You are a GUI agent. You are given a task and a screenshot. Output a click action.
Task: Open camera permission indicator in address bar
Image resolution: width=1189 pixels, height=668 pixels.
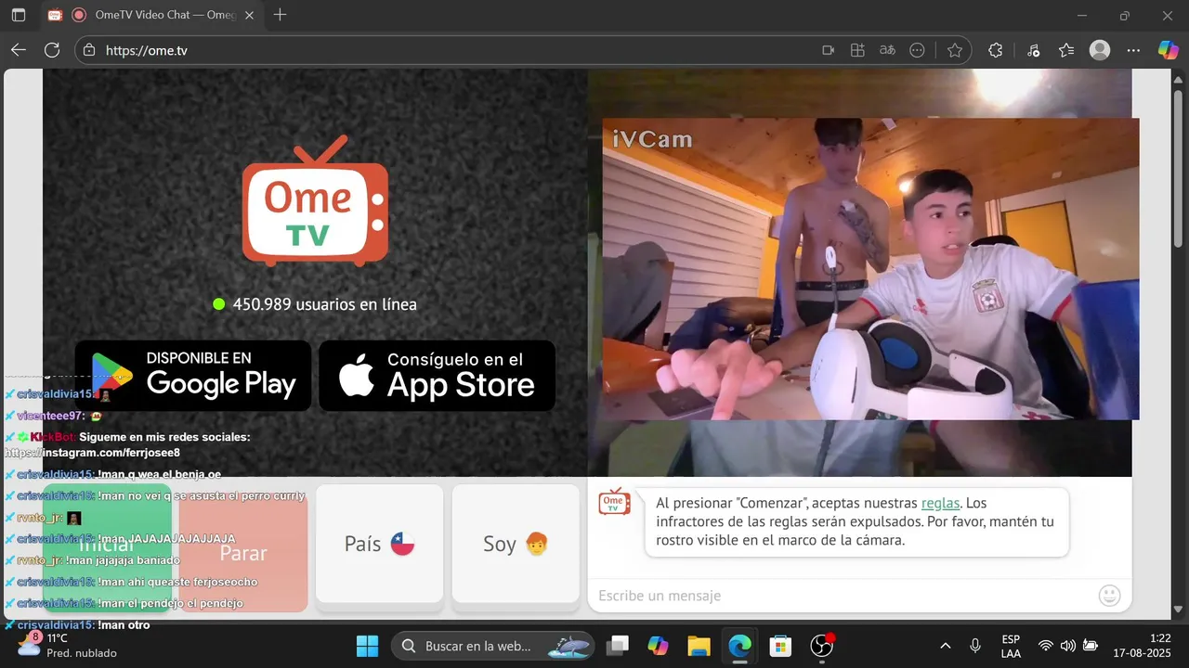(829, 50)
